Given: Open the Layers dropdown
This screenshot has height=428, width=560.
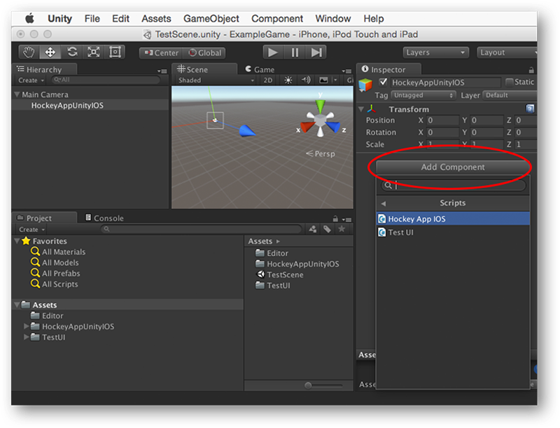Looking at the screenshot, I should click(x=435, y=52).
